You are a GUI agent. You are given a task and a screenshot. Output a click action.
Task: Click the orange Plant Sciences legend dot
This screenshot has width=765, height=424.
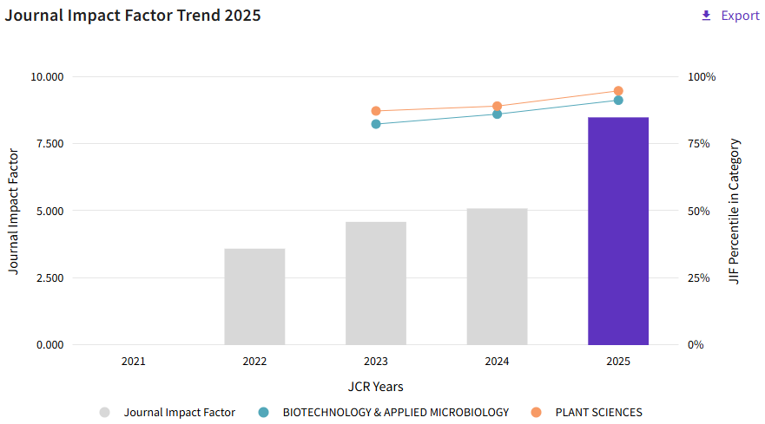click(x=536, y=413)
